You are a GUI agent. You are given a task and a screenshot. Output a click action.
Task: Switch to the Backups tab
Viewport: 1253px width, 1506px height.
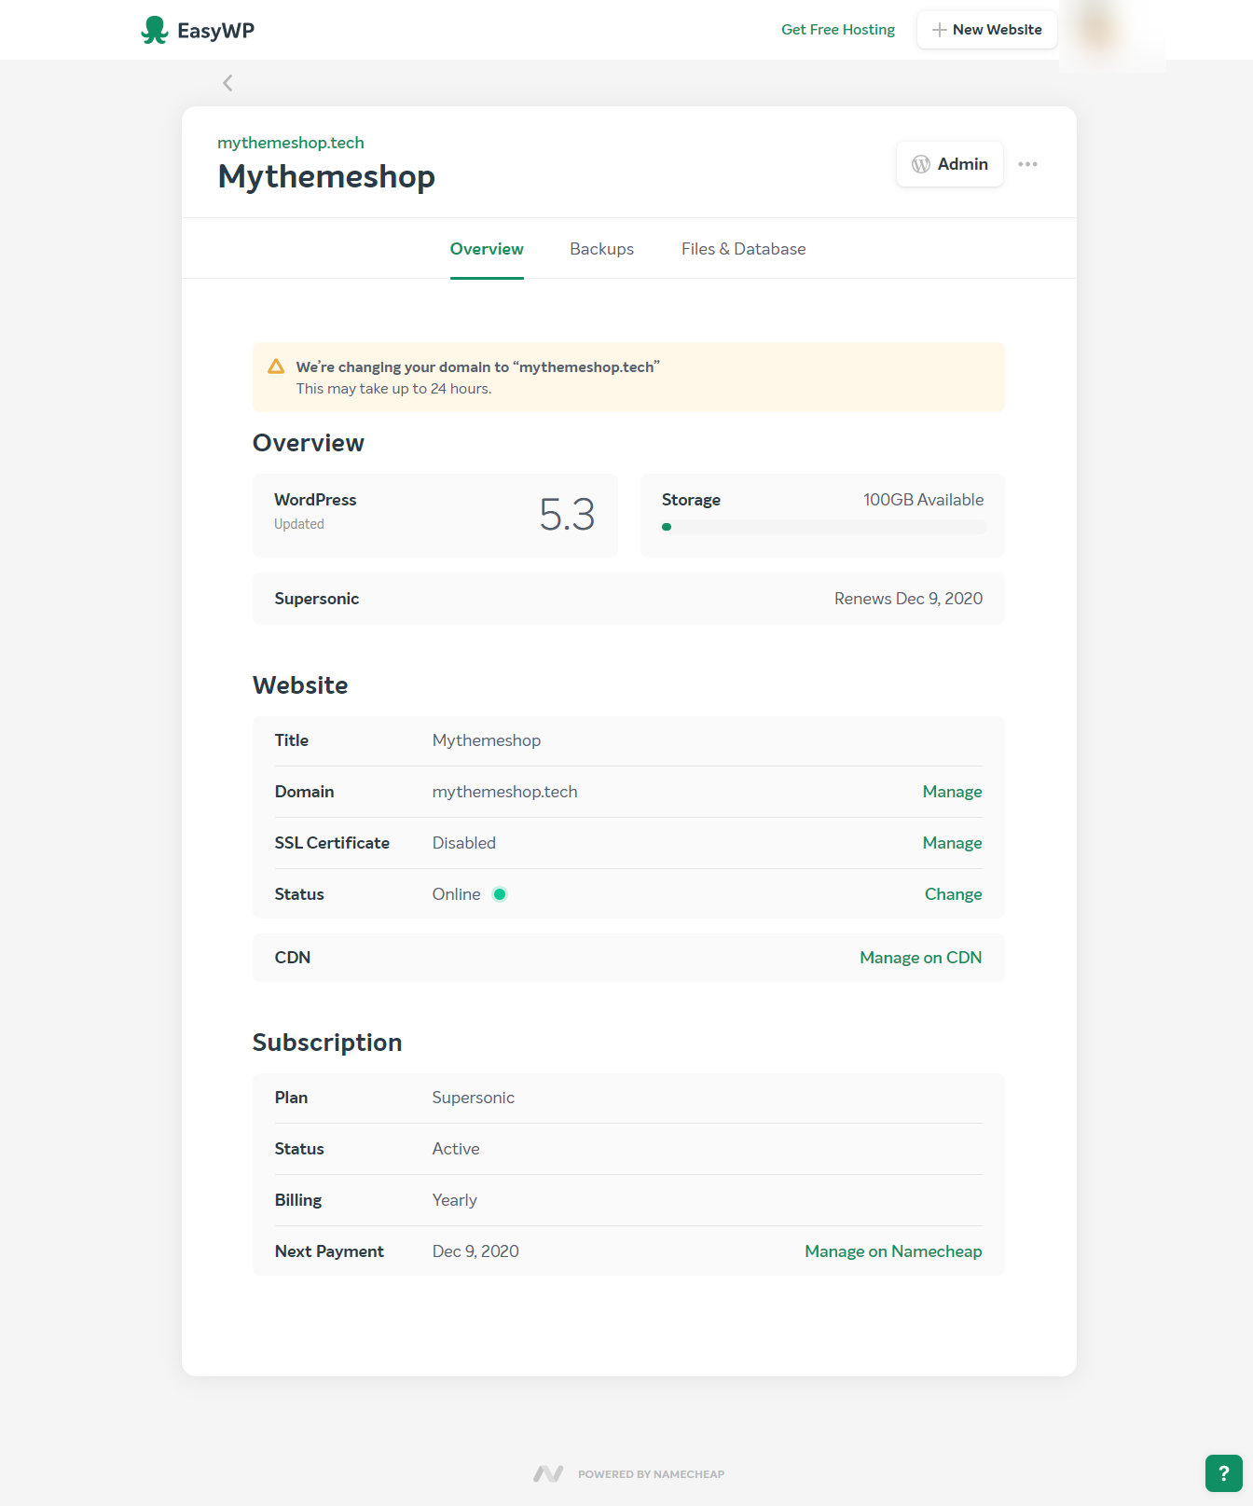pyautogui.click(x=601, y=249)
